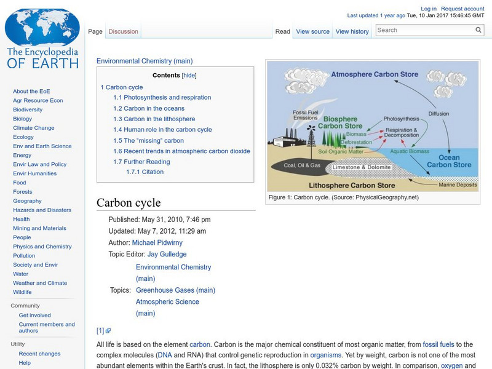
Task: Click the [1] reference link
Action: (x=100, y=330)
